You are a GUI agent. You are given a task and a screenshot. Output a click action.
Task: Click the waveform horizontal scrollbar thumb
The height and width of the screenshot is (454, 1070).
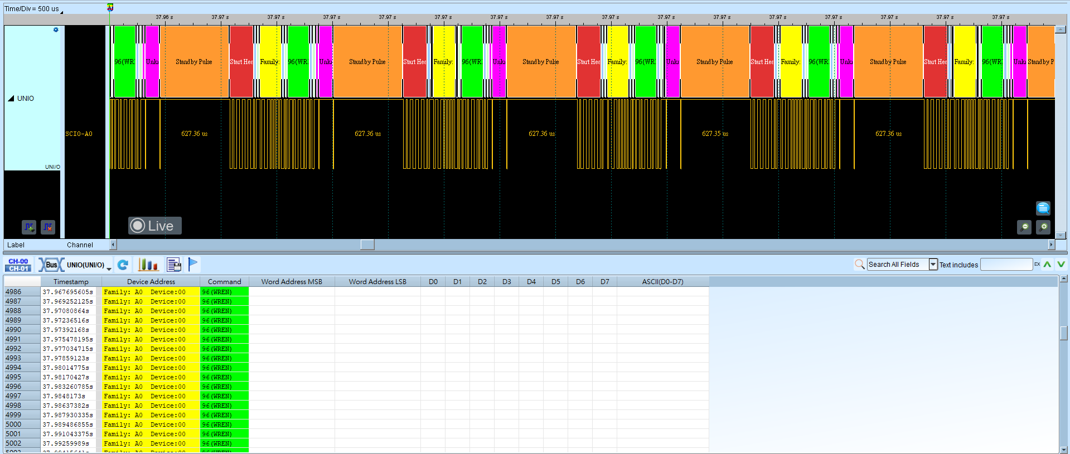367,245
